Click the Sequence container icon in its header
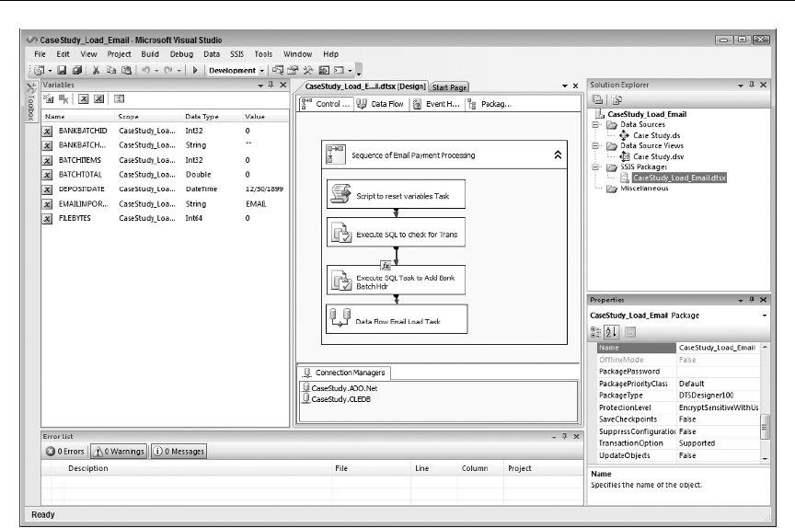The width and height of the screenshot is (795, 528). [335, 155]
